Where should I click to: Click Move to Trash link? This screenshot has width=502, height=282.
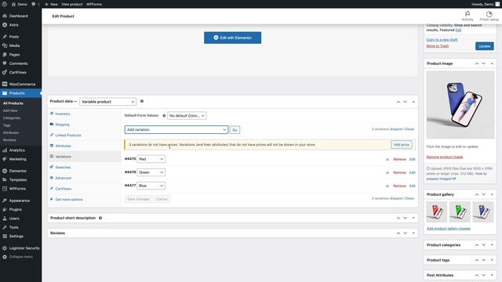tap(438, 46)
